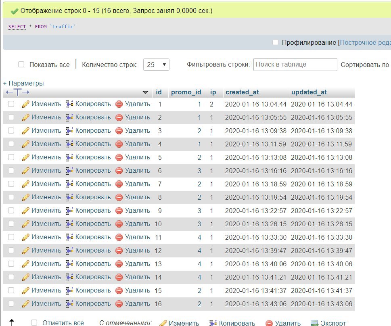Screen dimensions: 391x326
Task: Click the Export icon below the table
Action: tap(315, 323)
